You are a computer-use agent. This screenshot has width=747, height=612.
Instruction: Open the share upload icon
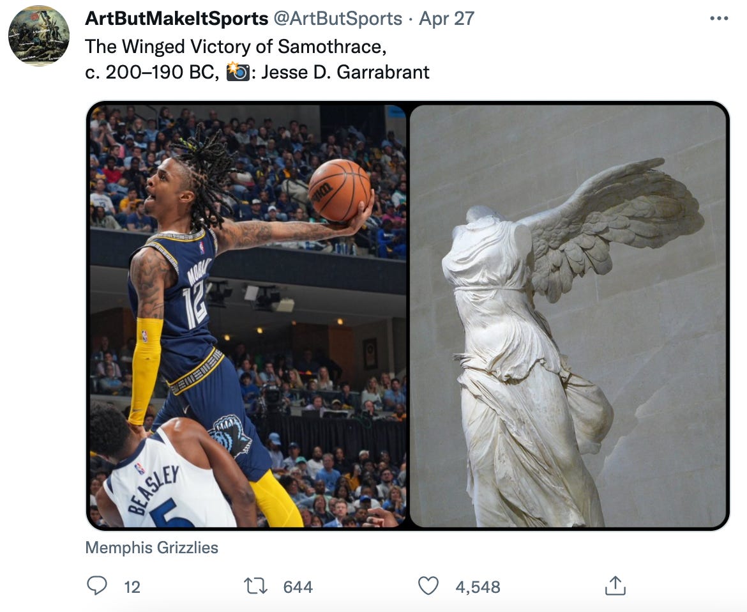click(x=615, y=586)
